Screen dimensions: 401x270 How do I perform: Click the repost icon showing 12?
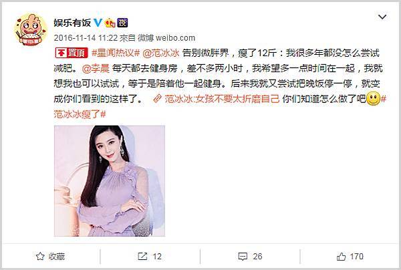pyautogui.click(x=150, y=257)
